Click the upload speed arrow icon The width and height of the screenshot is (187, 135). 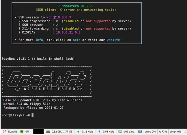coord(78,132)
